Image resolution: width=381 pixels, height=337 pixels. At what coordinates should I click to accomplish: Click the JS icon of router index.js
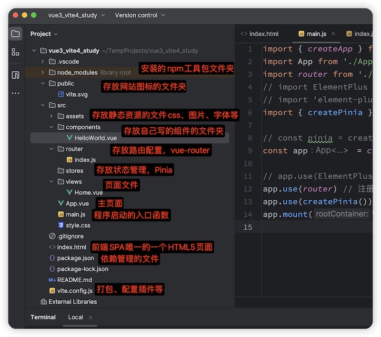tap(70, 160)
